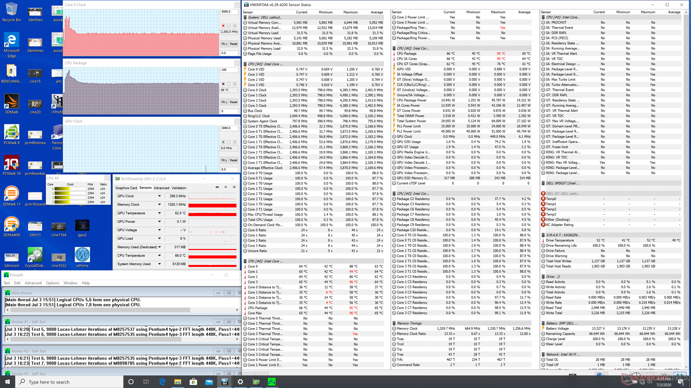This screenshot has width=691, height=388.
Task: Select the 3dmfires desktop file
Action: (x=35, y=14)
